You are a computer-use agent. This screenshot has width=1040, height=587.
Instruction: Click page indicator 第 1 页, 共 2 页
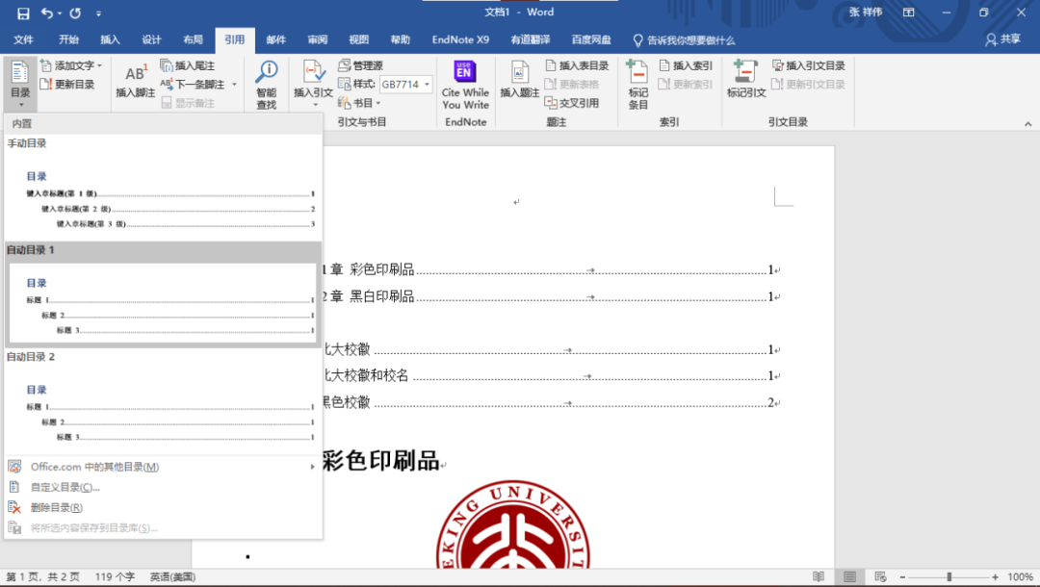[x=43, y=577]
